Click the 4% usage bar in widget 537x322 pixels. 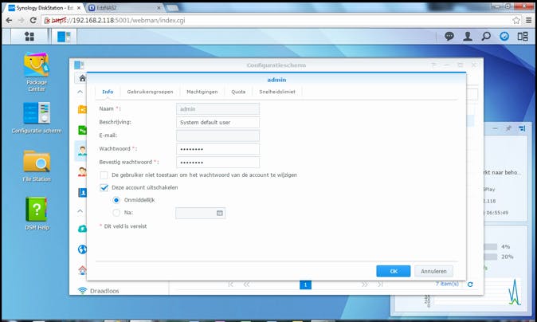tap(491, 246)
